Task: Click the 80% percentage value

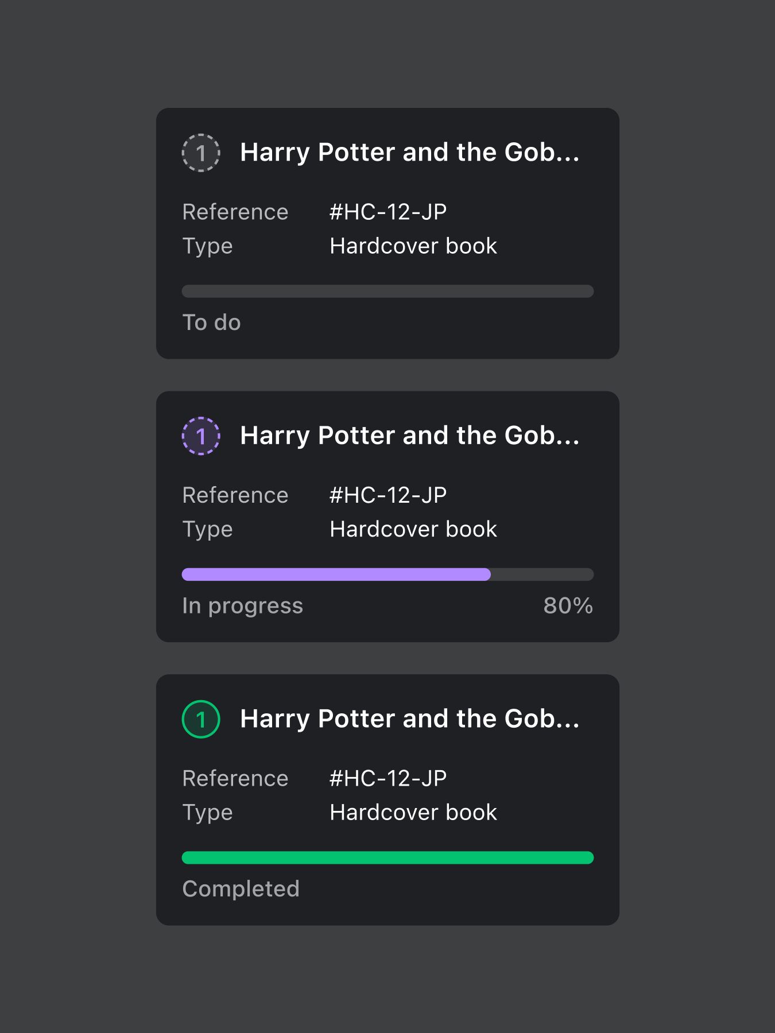Action: coord(568,606)
